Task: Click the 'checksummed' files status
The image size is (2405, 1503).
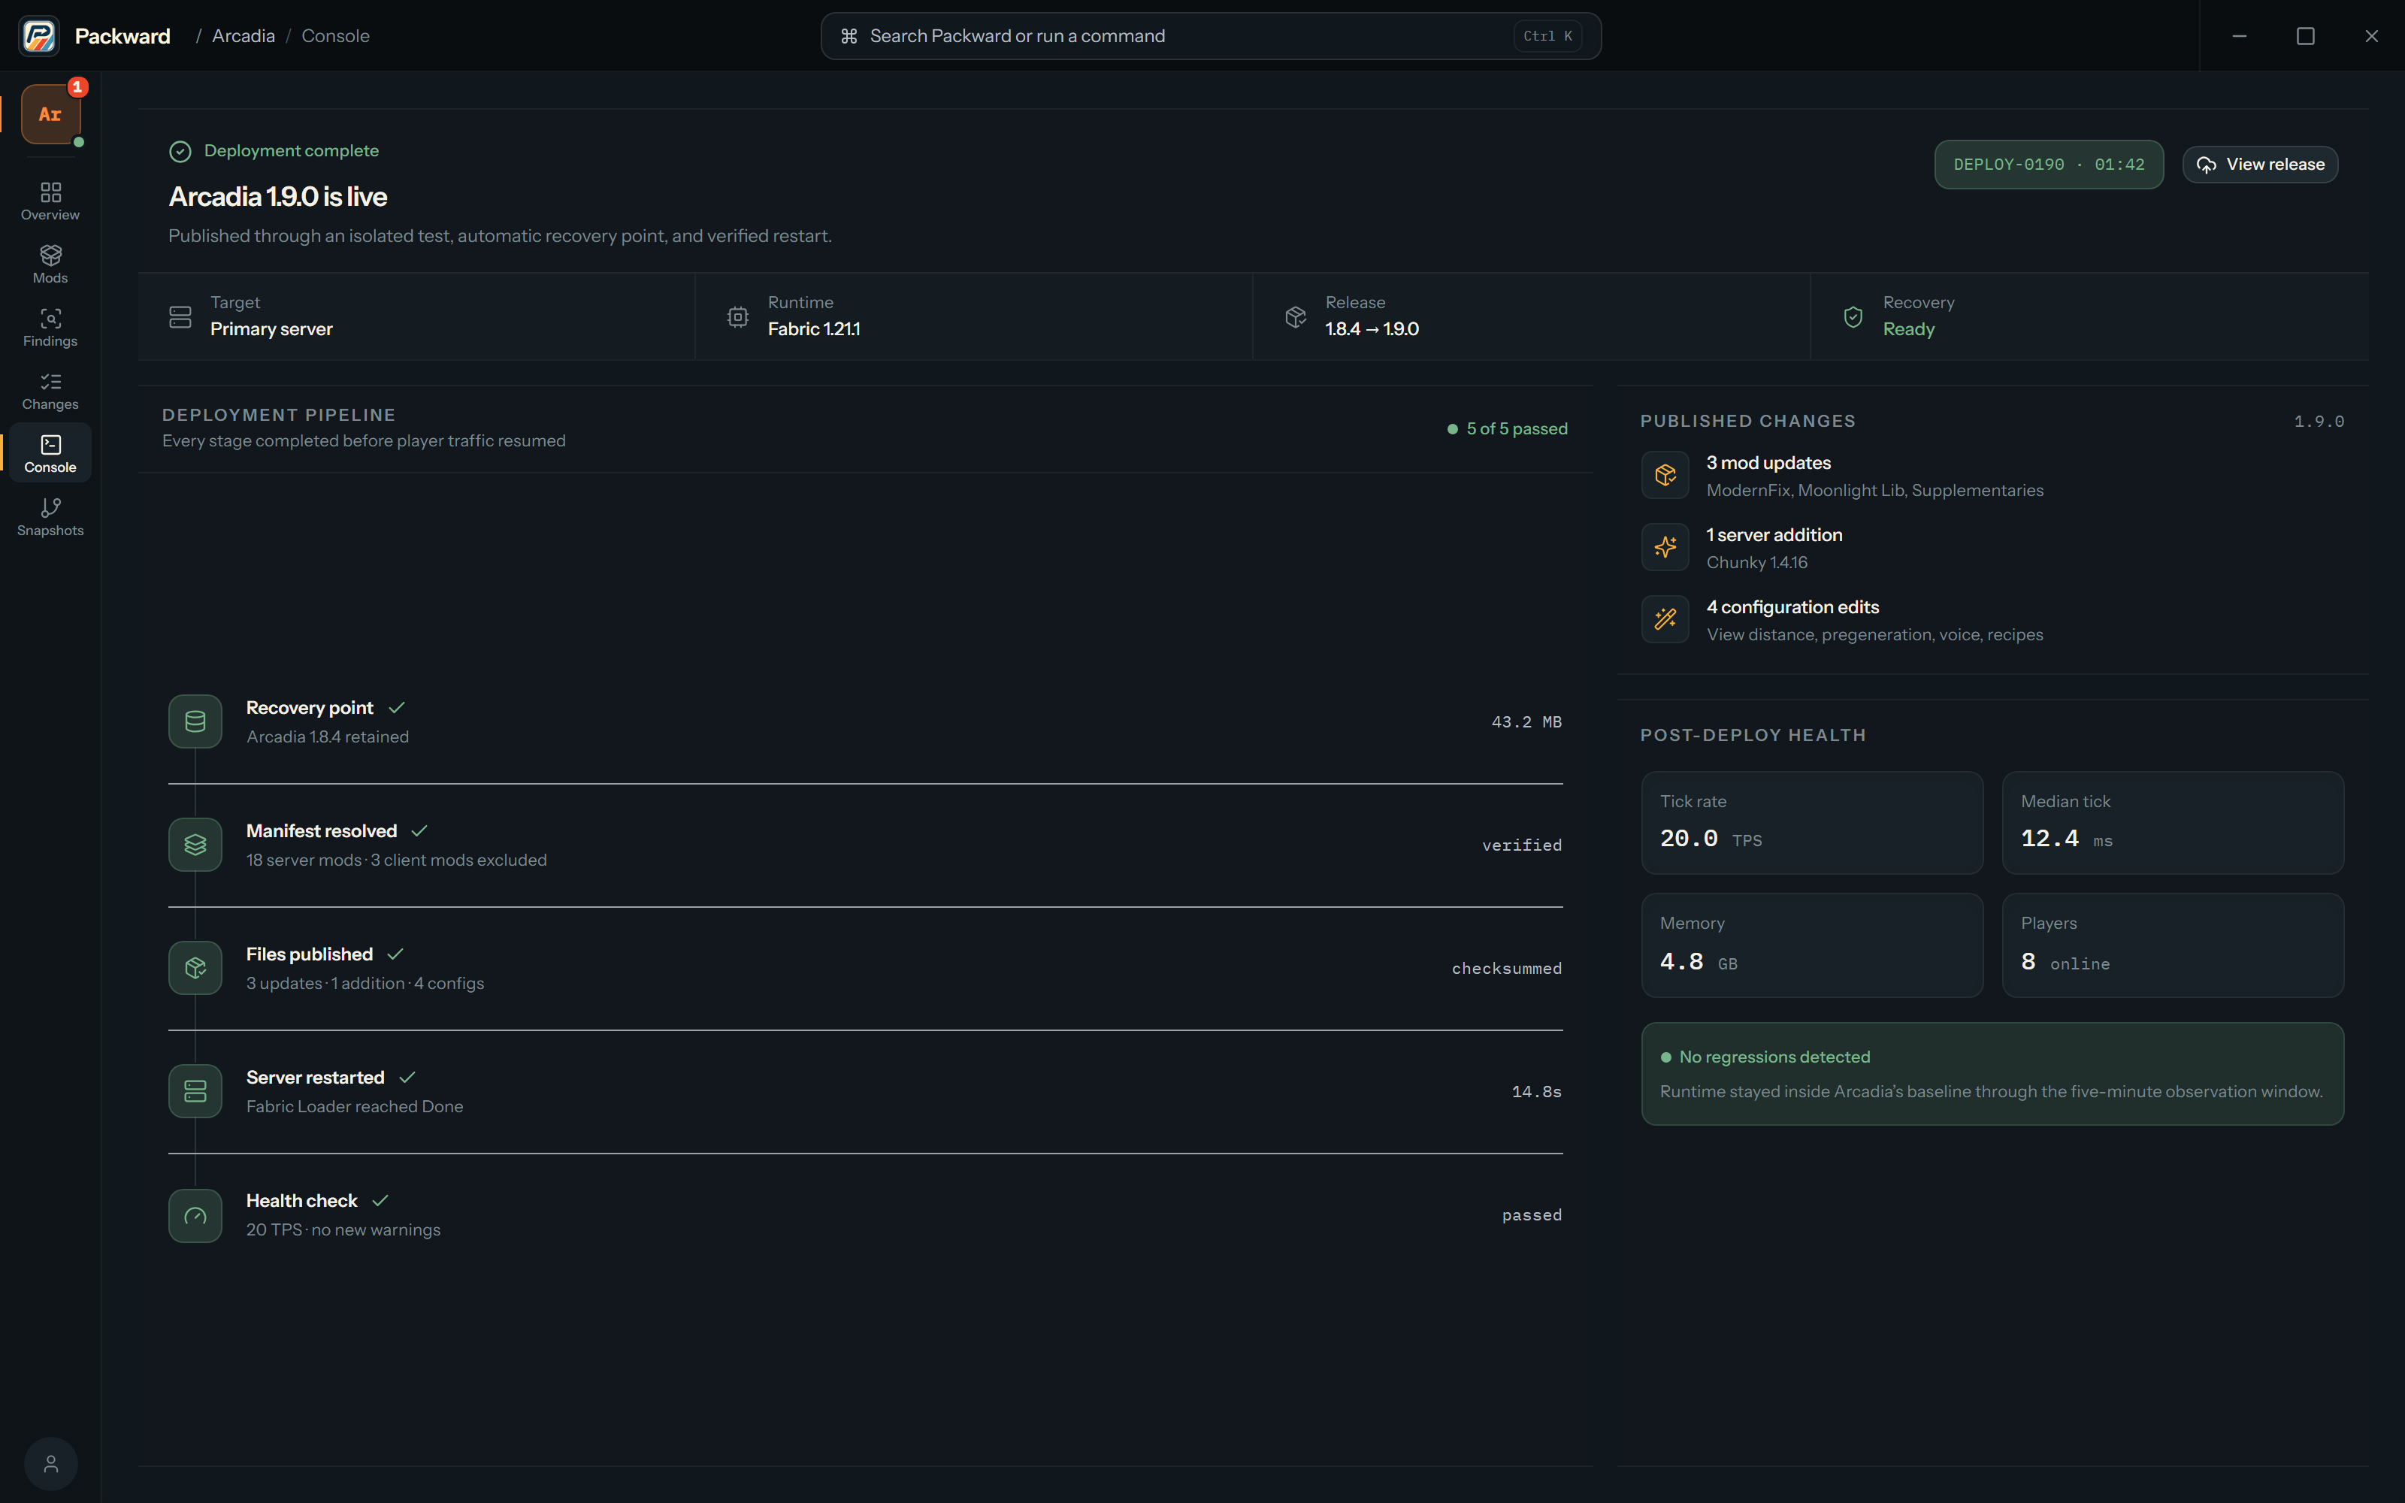Action: (x=1505, y=968)
